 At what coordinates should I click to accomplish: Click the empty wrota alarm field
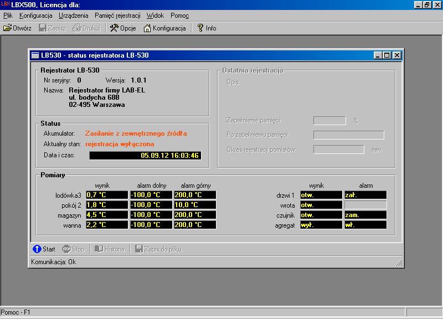pyautogui.click(x=365, y=205)
